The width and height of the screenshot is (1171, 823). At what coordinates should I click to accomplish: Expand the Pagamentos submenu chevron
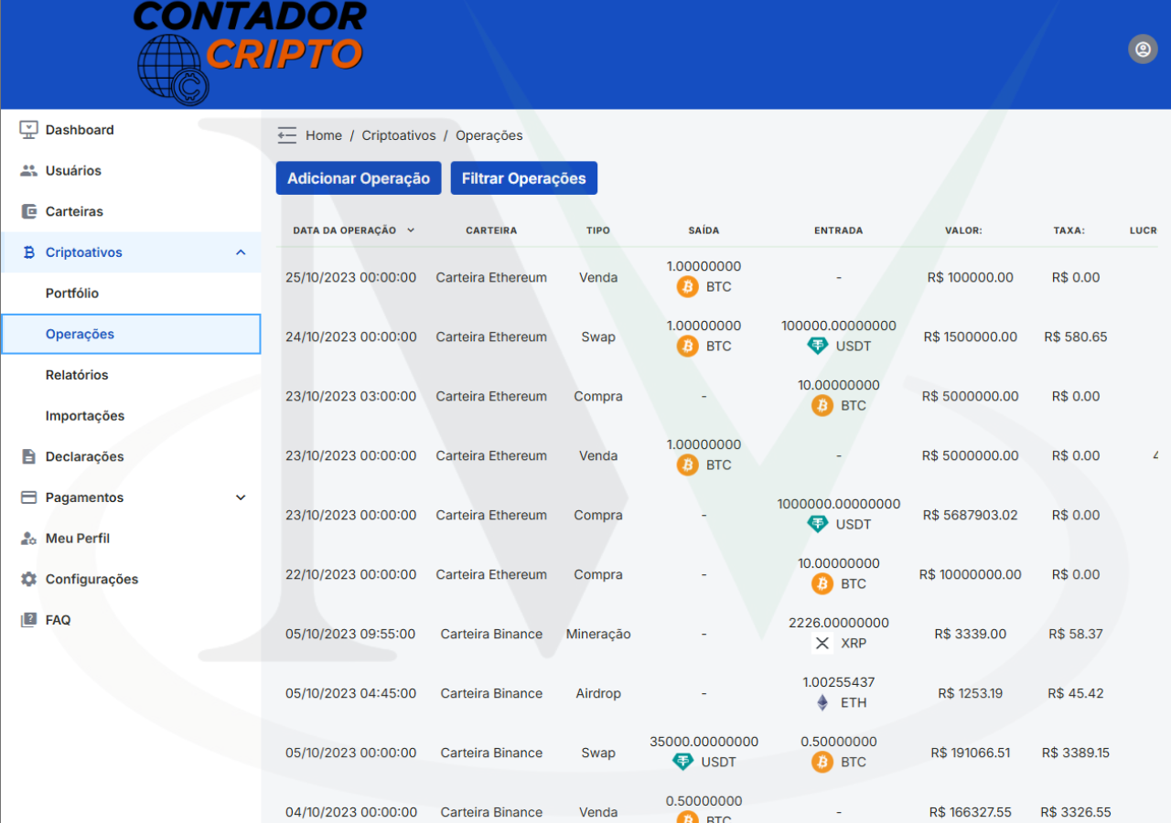[241, 497]
